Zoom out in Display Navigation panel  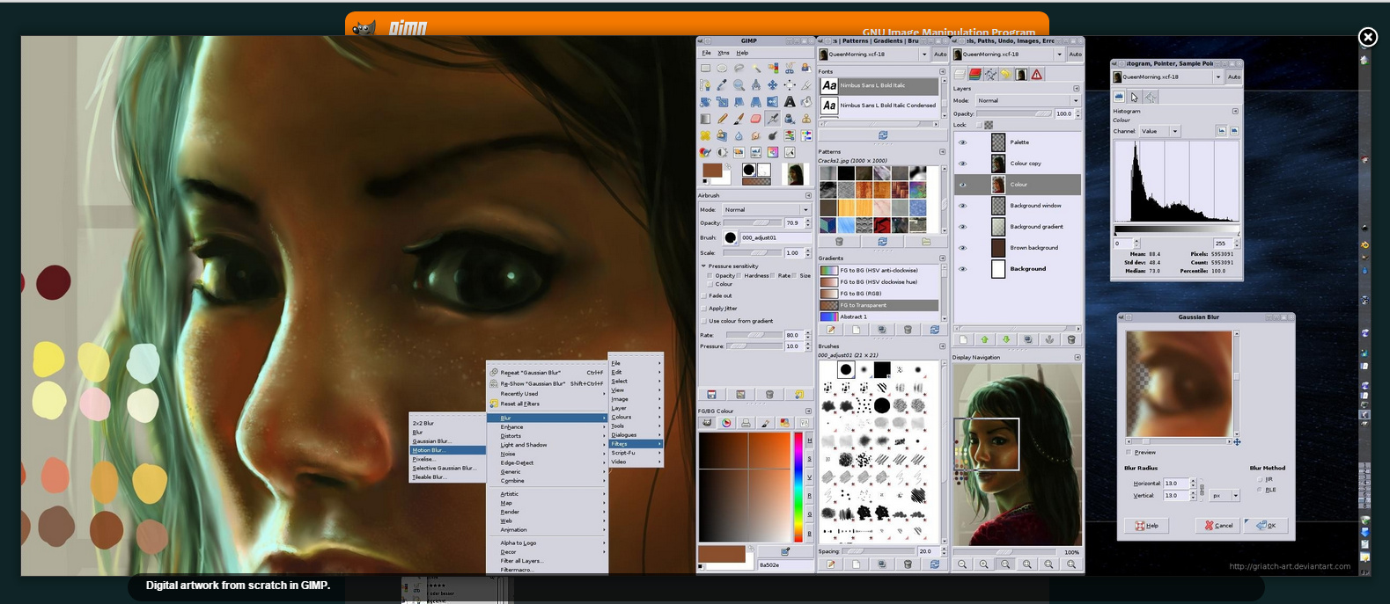pyautogui.click(x=962, y=564)
